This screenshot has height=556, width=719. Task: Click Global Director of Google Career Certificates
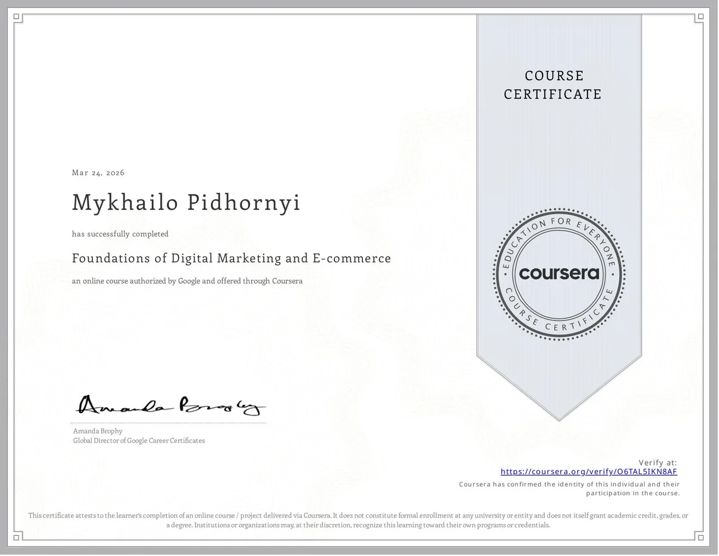139,441
